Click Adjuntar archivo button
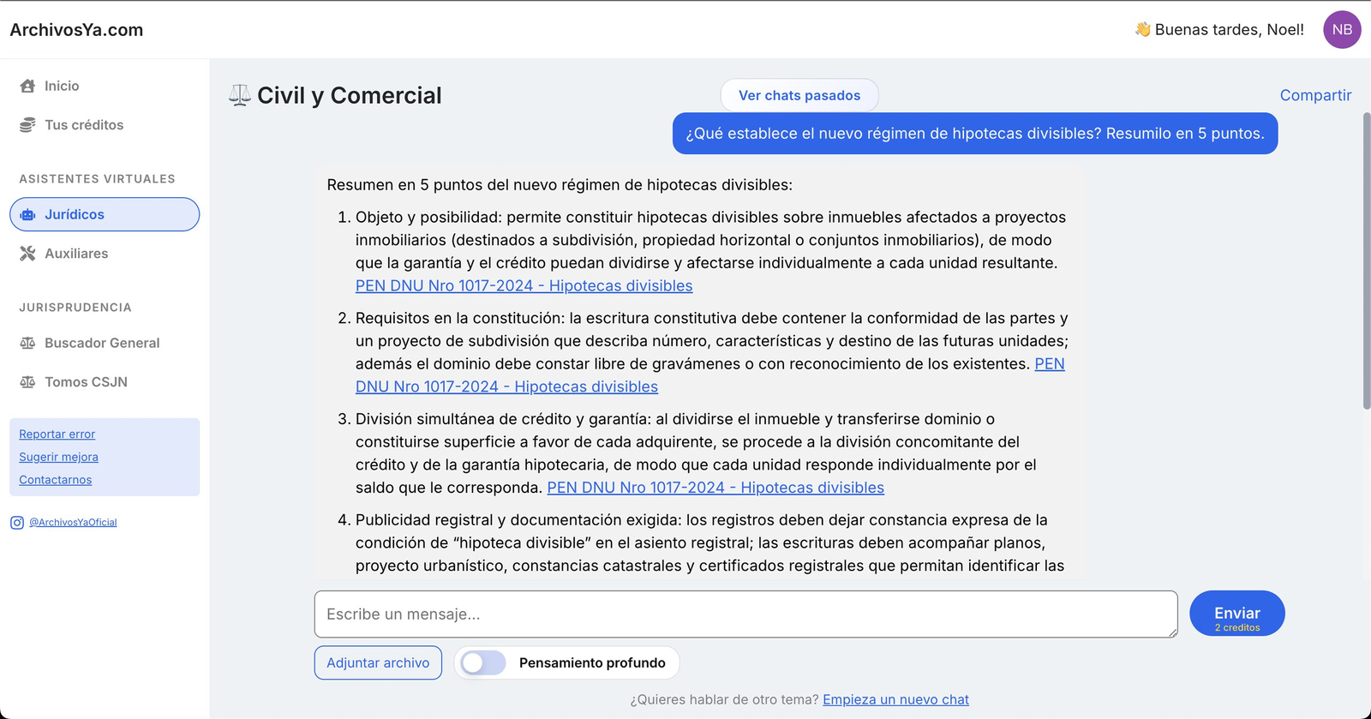Image resolution: width=1371 pixels, height=719 pixels. point(378,663)
